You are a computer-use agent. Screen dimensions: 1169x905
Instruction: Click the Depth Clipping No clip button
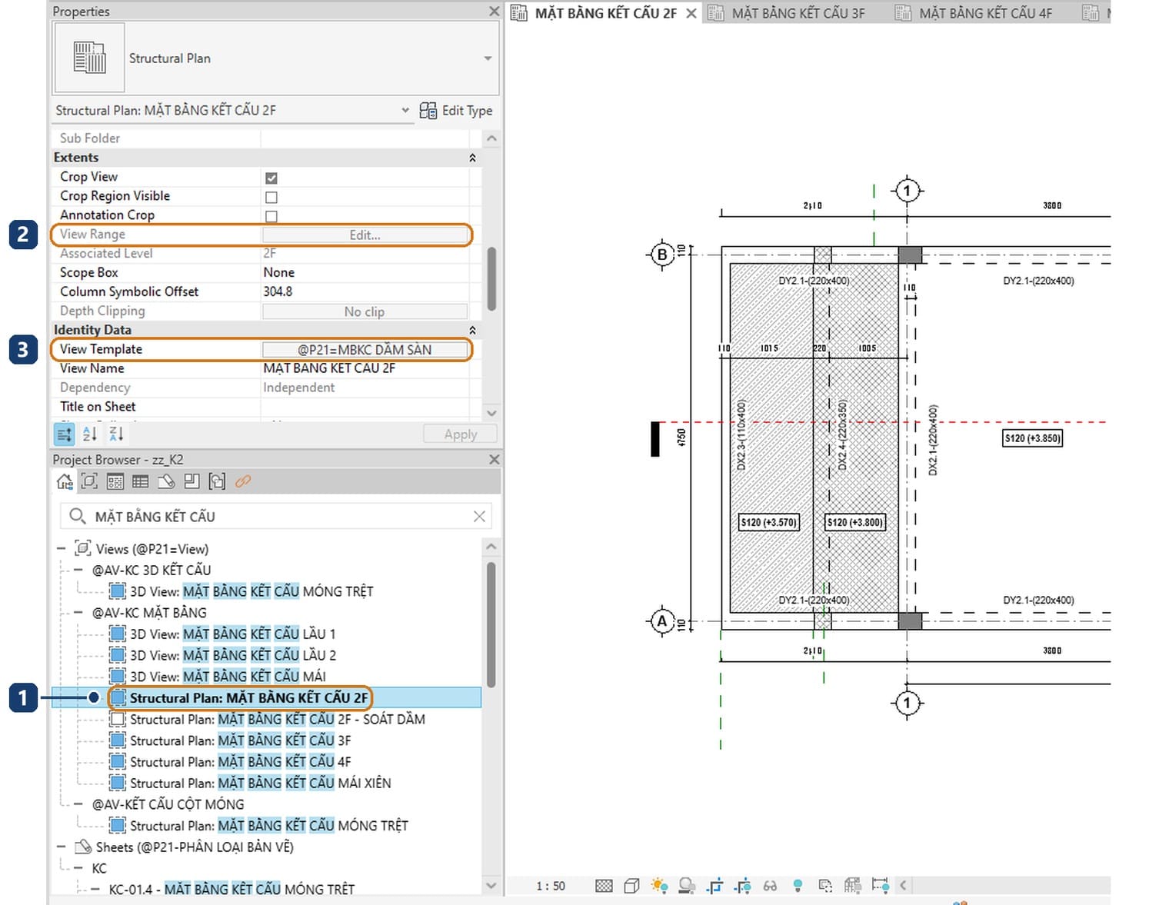point(365,311)
